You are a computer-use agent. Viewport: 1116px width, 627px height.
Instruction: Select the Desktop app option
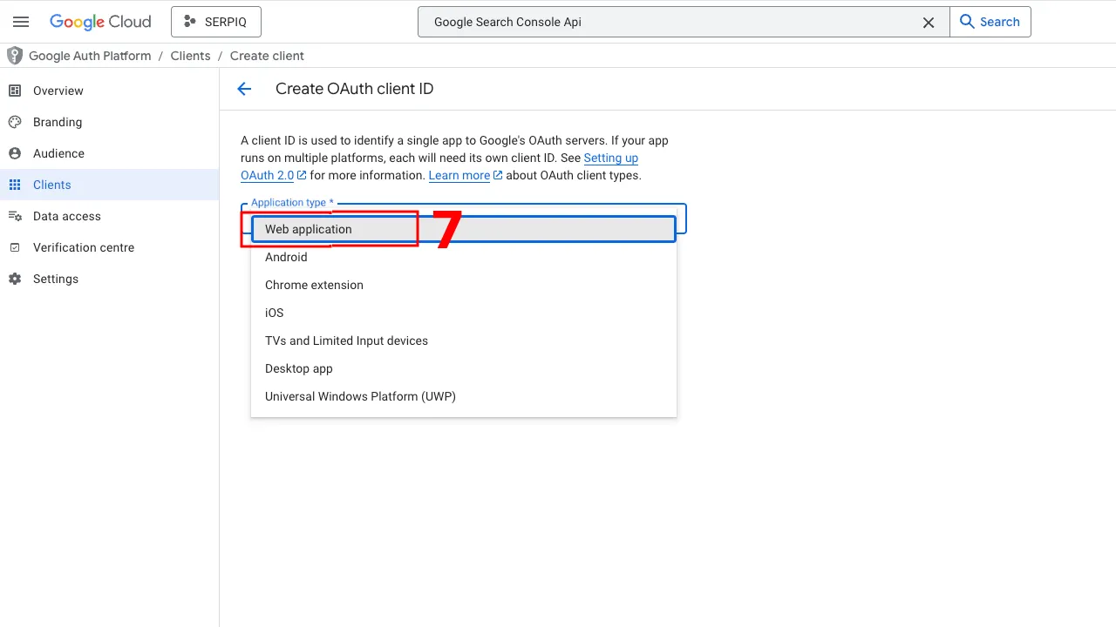click(299, 368)
